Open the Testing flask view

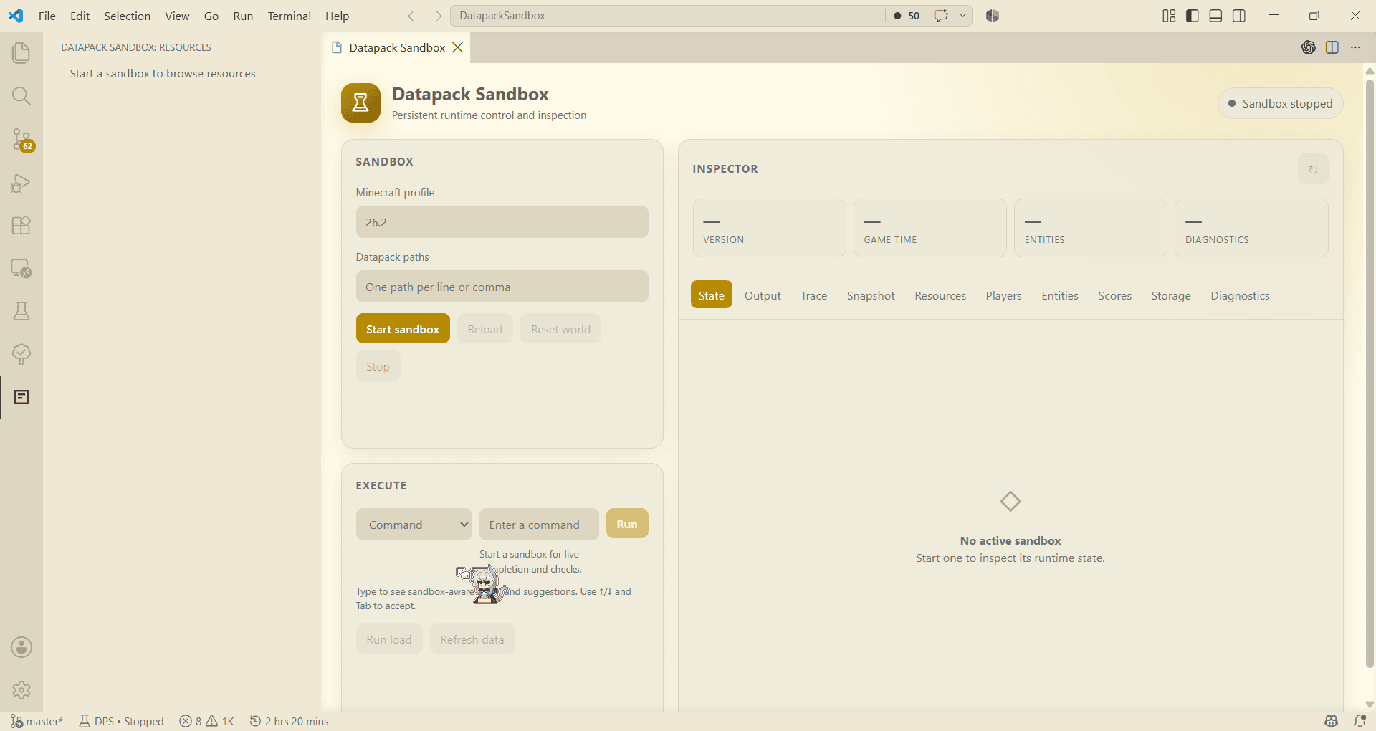[21, 311]
